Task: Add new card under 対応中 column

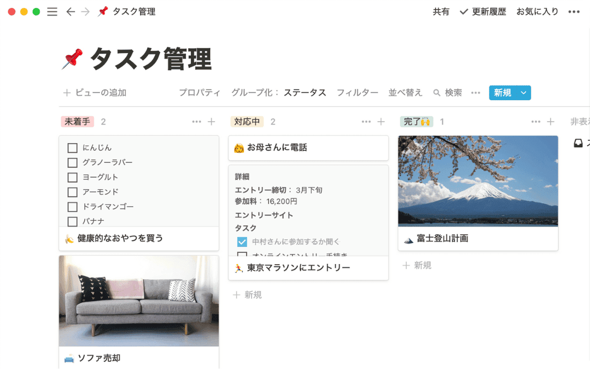Action: point(247,295)
